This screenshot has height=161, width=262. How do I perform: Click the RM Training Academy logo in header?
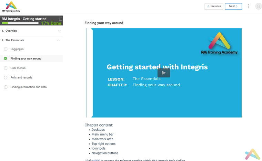[x=11, y=7]
